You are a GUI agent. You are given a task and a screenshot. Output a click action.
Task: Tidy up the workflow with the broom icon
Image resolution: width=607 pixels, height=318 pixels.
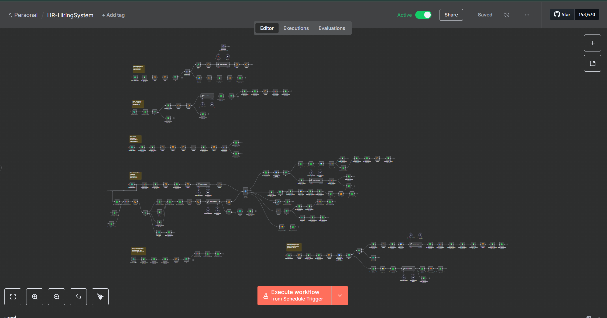pos(100,297)
